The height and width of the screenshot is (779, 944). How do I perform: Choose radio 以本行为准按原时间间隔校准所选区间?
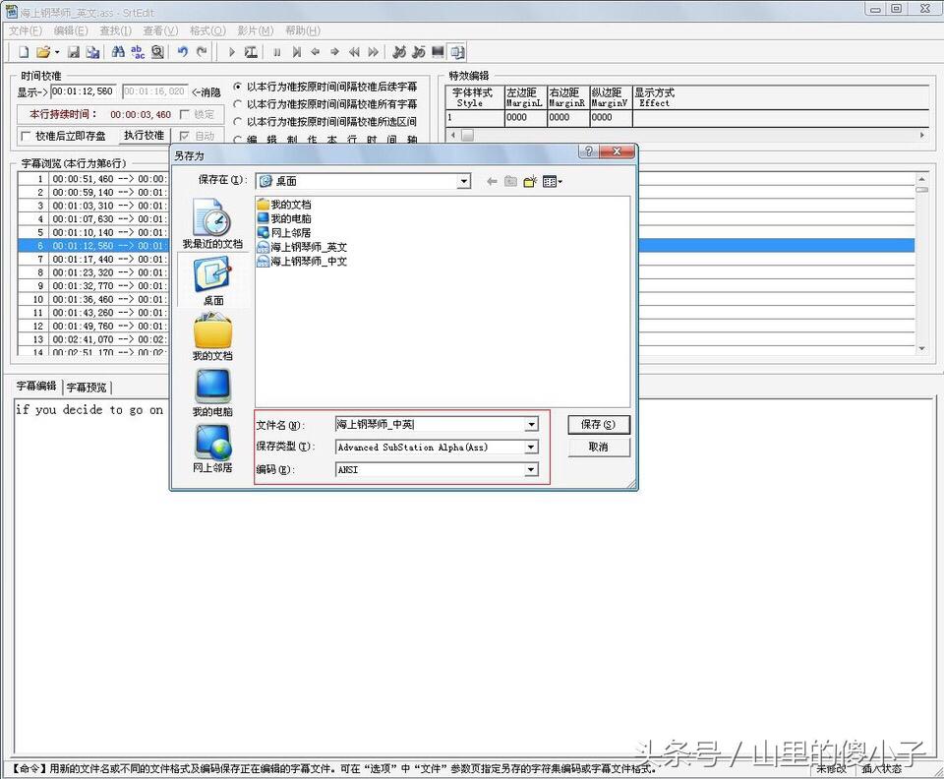(x=238, y=122)
